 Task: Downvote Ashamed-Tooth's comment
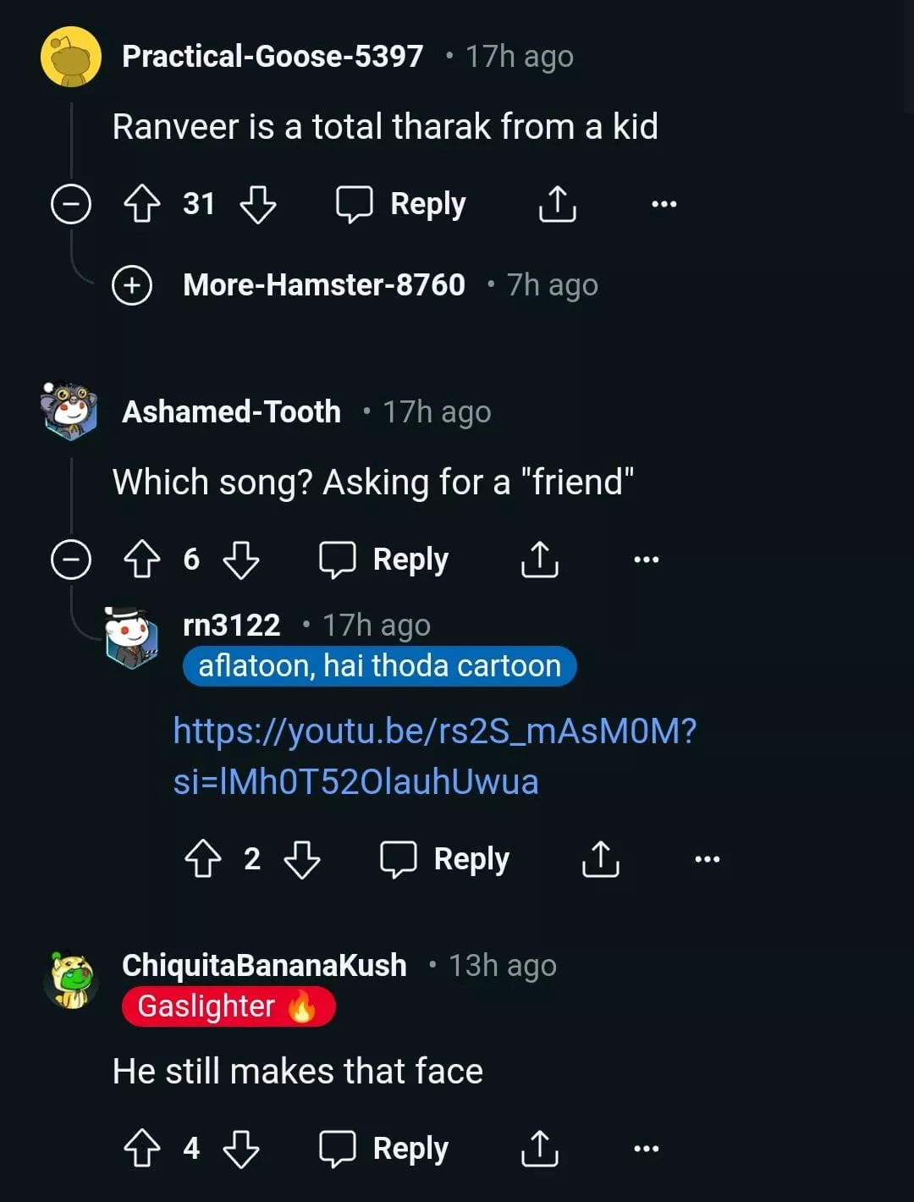click(240, 560)
